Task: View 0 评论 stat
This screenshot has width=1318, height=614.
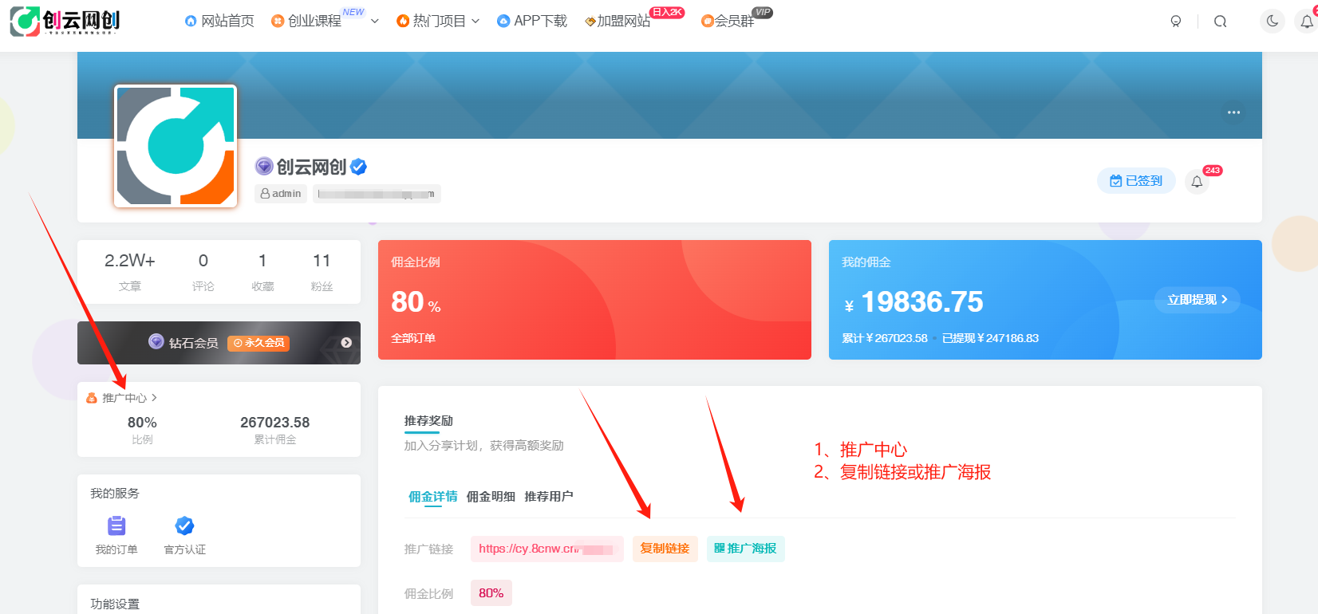Action: (x=203, y=272)
